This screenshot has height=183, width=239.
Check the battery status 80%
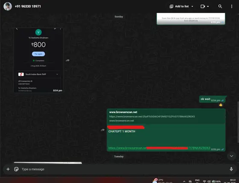coord(216,181)
